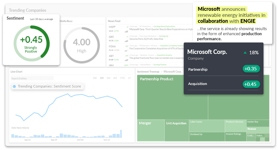Click the blue Sentiment Score legend dot
Viewport: 278px width, 150px height.
[x=14, y=86]
